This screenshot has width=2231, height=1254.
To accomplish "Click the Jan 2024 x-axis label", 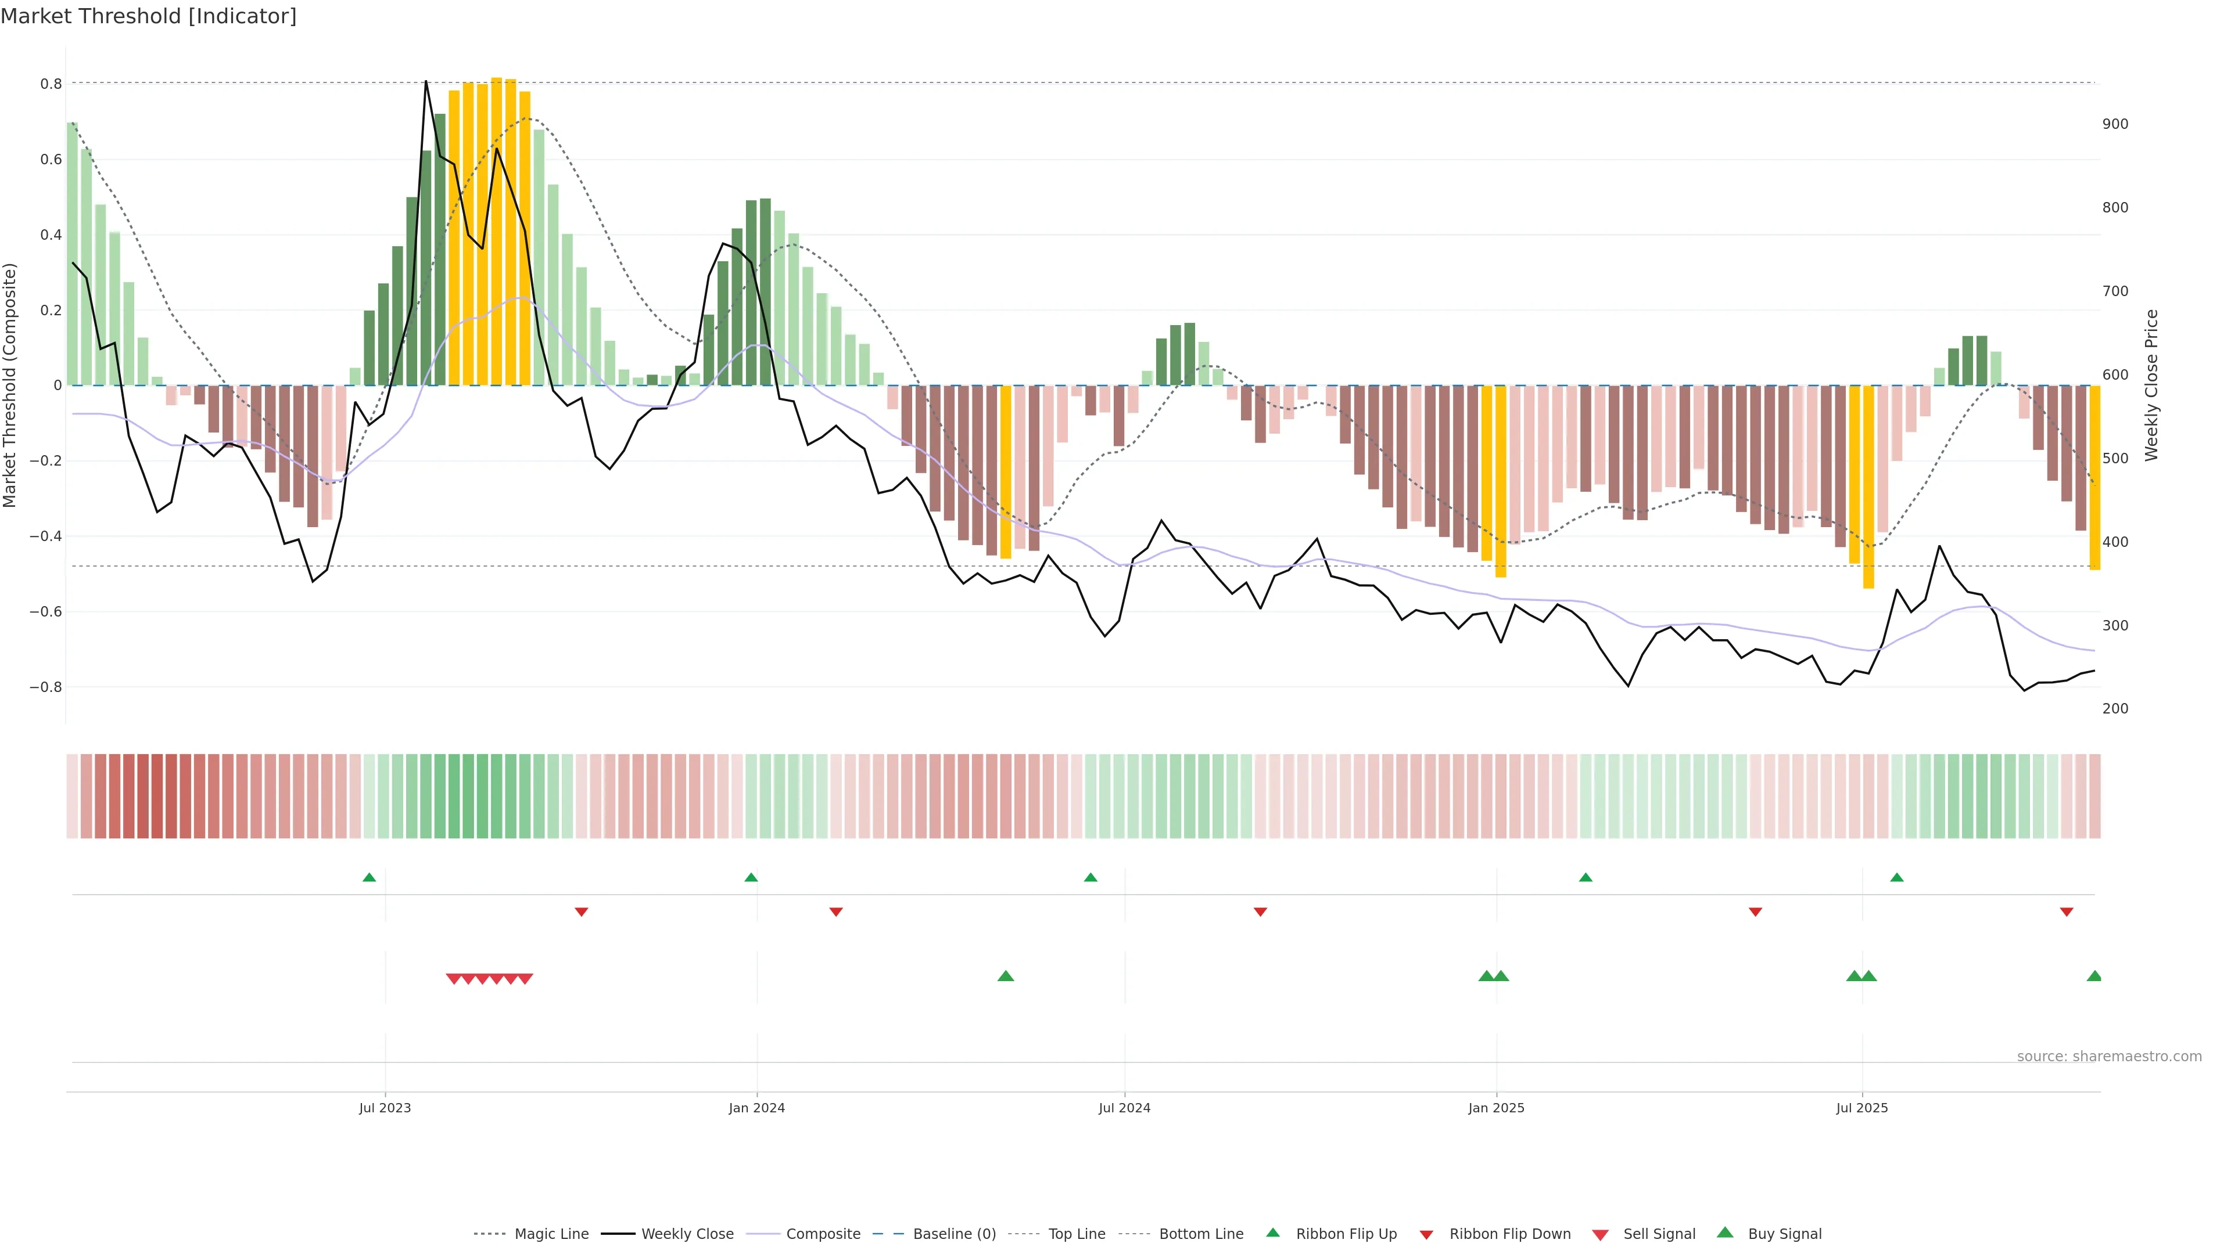I will tap(756, 1108).
